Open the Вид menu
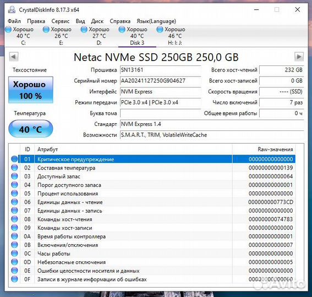Image resolution: width=312 pixels, height=297 pixels. point(80,21)
